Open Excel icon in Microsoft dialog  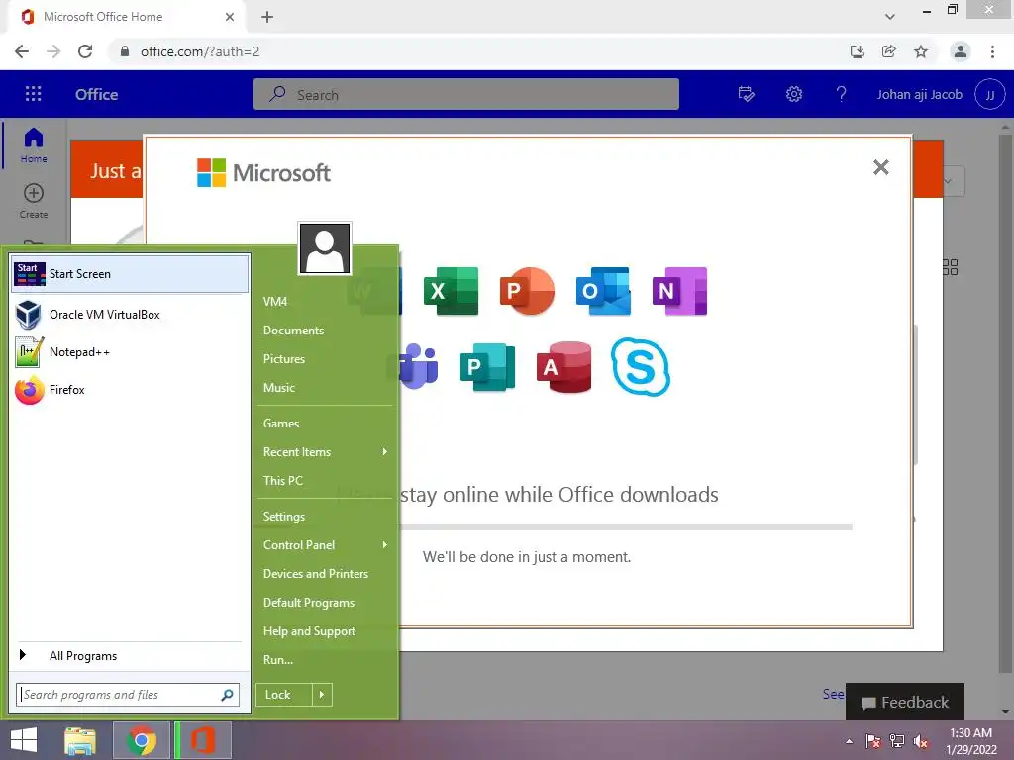[x=451, y=291]
